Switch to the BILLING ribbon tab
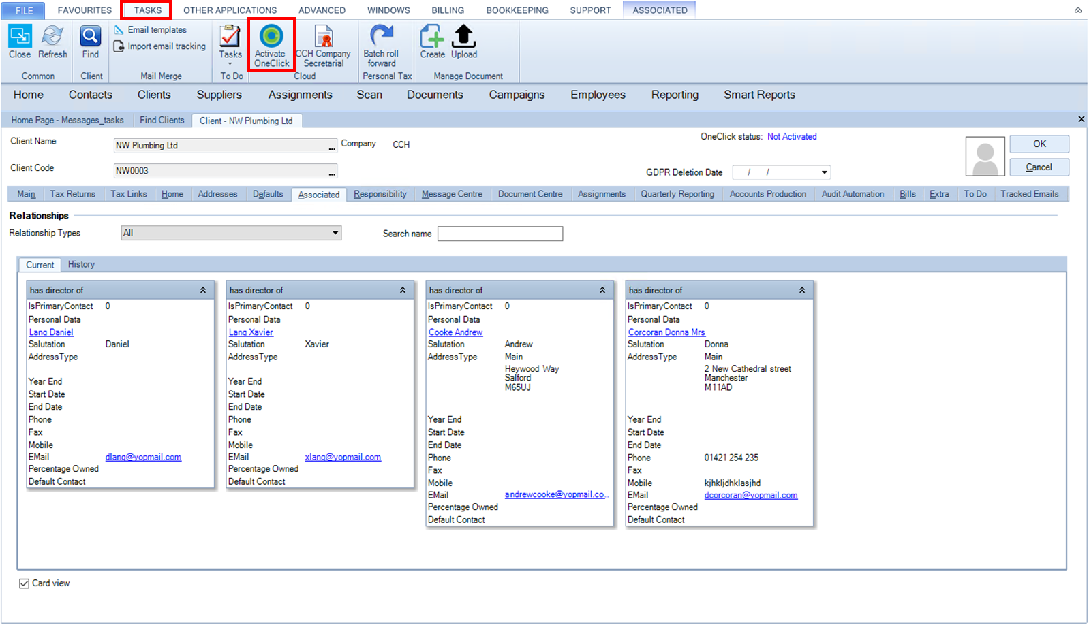The image size is (1089, 625). (x=448, y=10)
